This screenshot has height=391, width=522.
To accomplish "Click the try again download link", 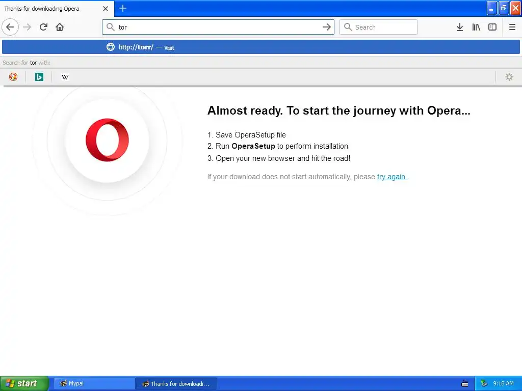I will pos(391,177).
